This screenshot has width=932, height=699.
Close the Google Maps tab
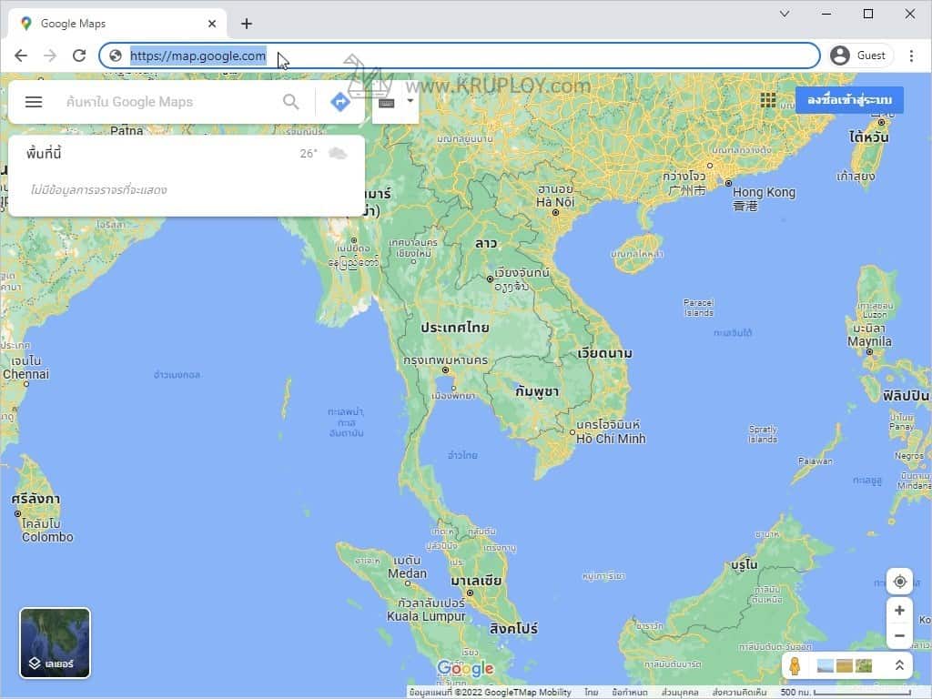(x=212, y=24)
